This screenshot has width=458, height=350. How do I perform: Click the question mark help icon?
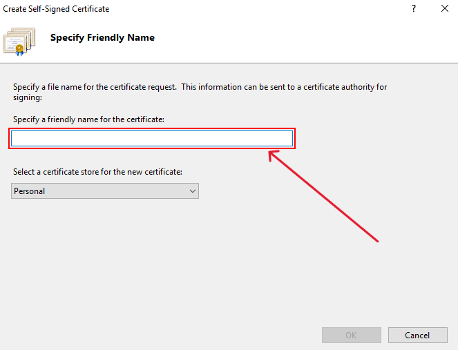coord(414,8)
